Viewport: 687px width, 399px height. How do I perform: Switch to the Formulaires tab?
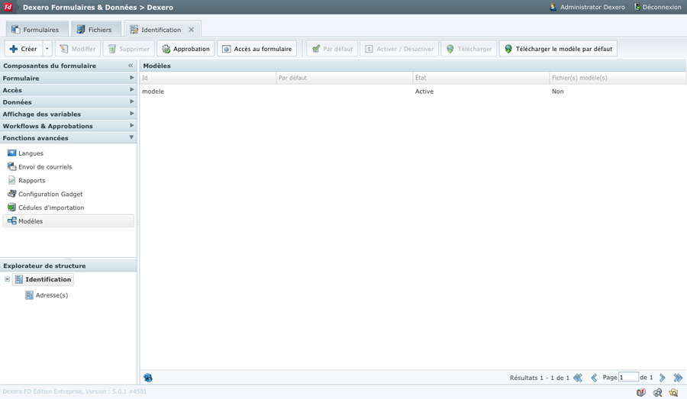[x=36, y=30]
